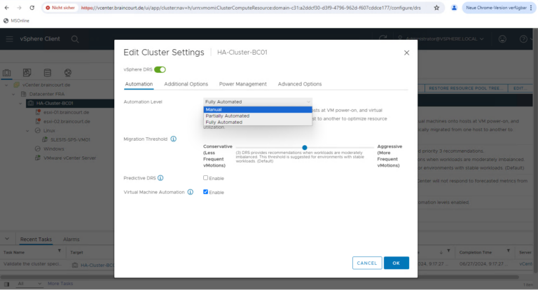Bookmark this page with star icon

(x=436, y=8)
